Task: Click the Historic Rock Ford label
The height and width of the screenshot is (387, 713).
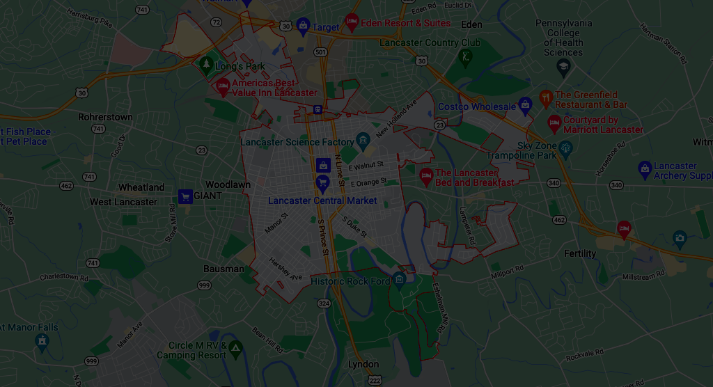Action: point(350,281)
